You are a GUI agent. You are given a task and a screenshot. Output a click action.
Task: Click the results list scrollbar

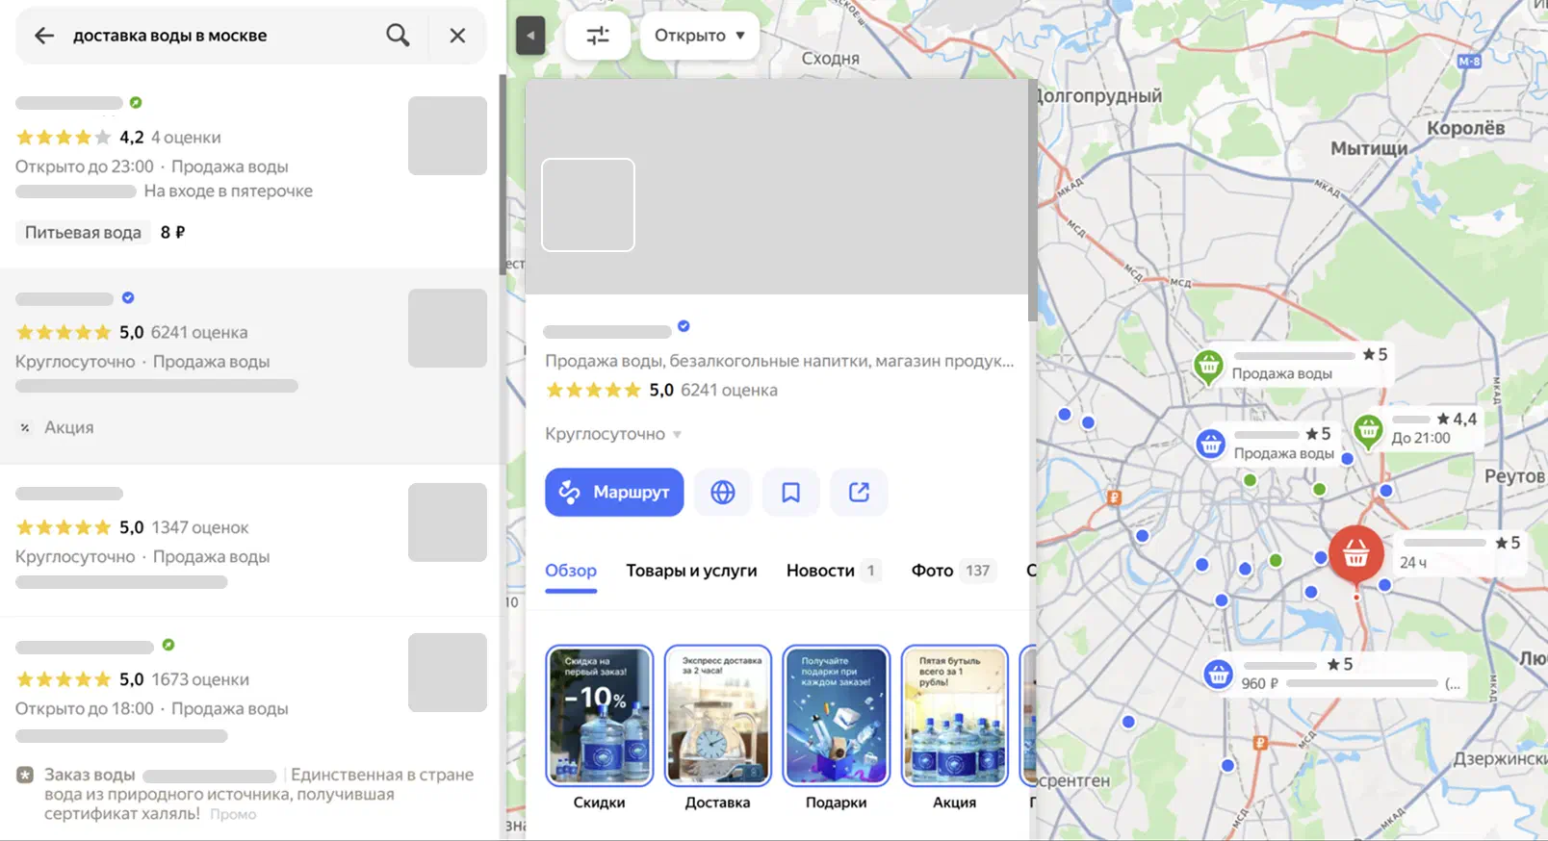tap(503, 175)
